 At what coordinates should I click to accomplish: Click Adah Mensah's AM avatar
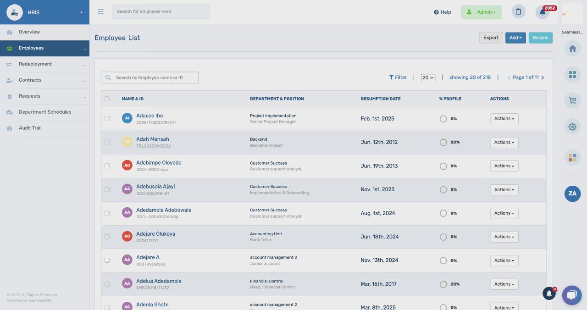click(x=127, y=142)
